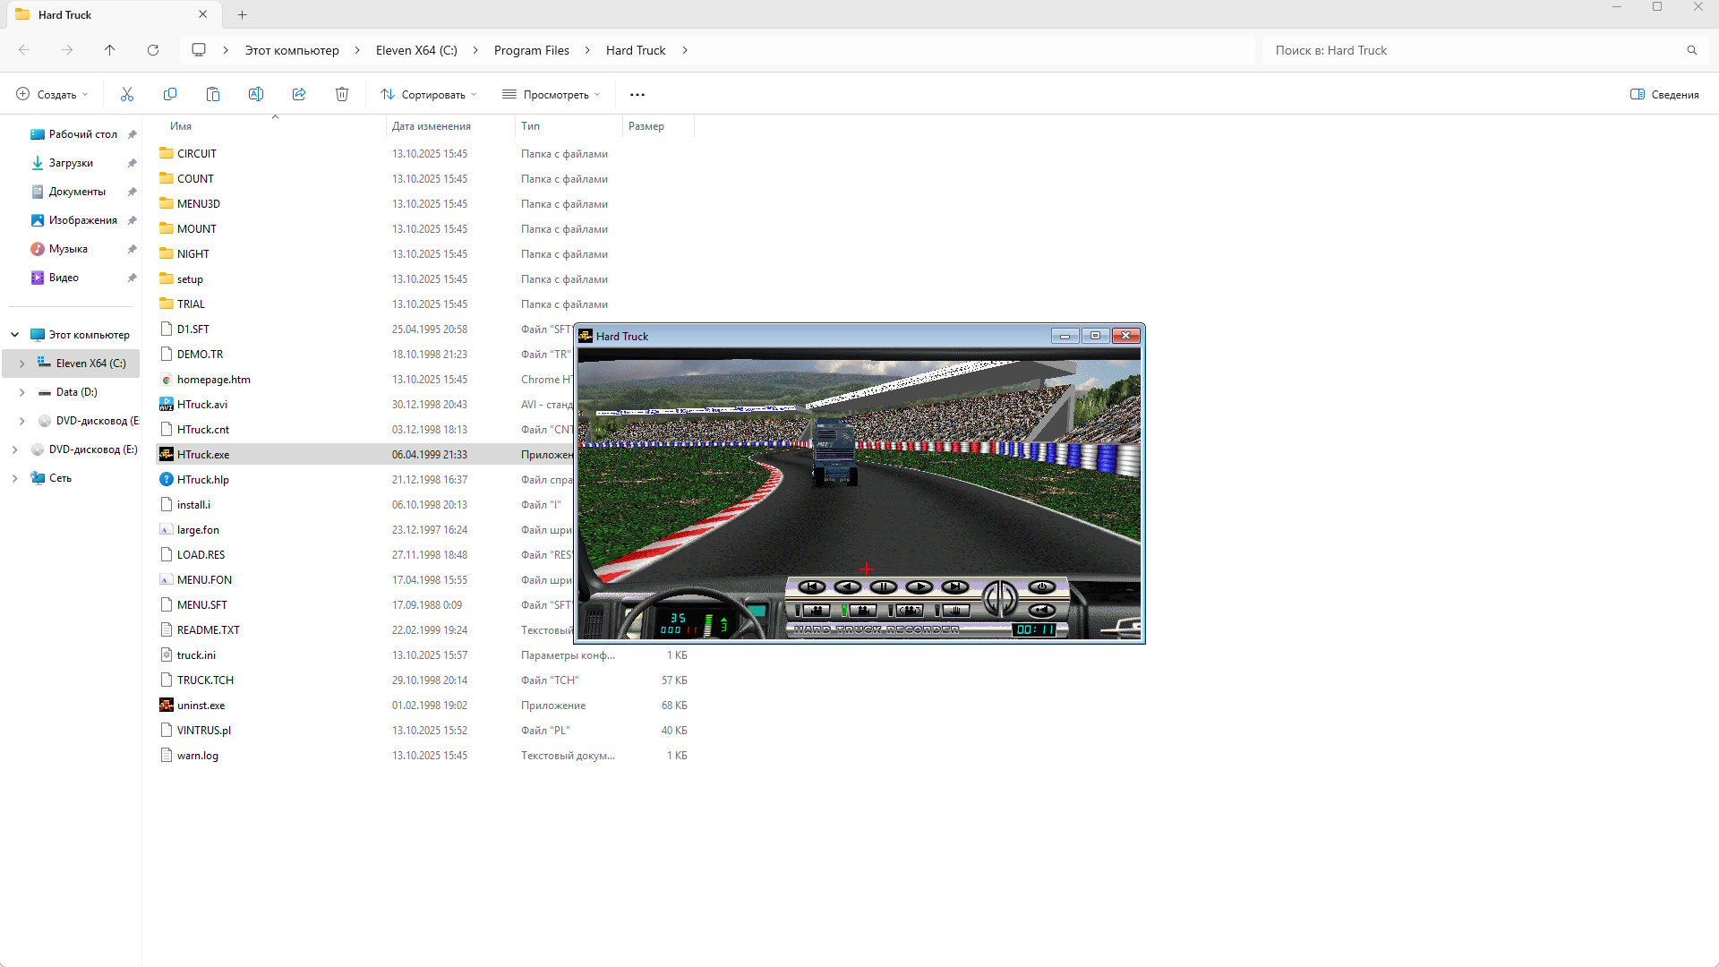Click the Delete trash icon
The height and width of the screenshot is (967, 1719).
click(x=342, y=94)
